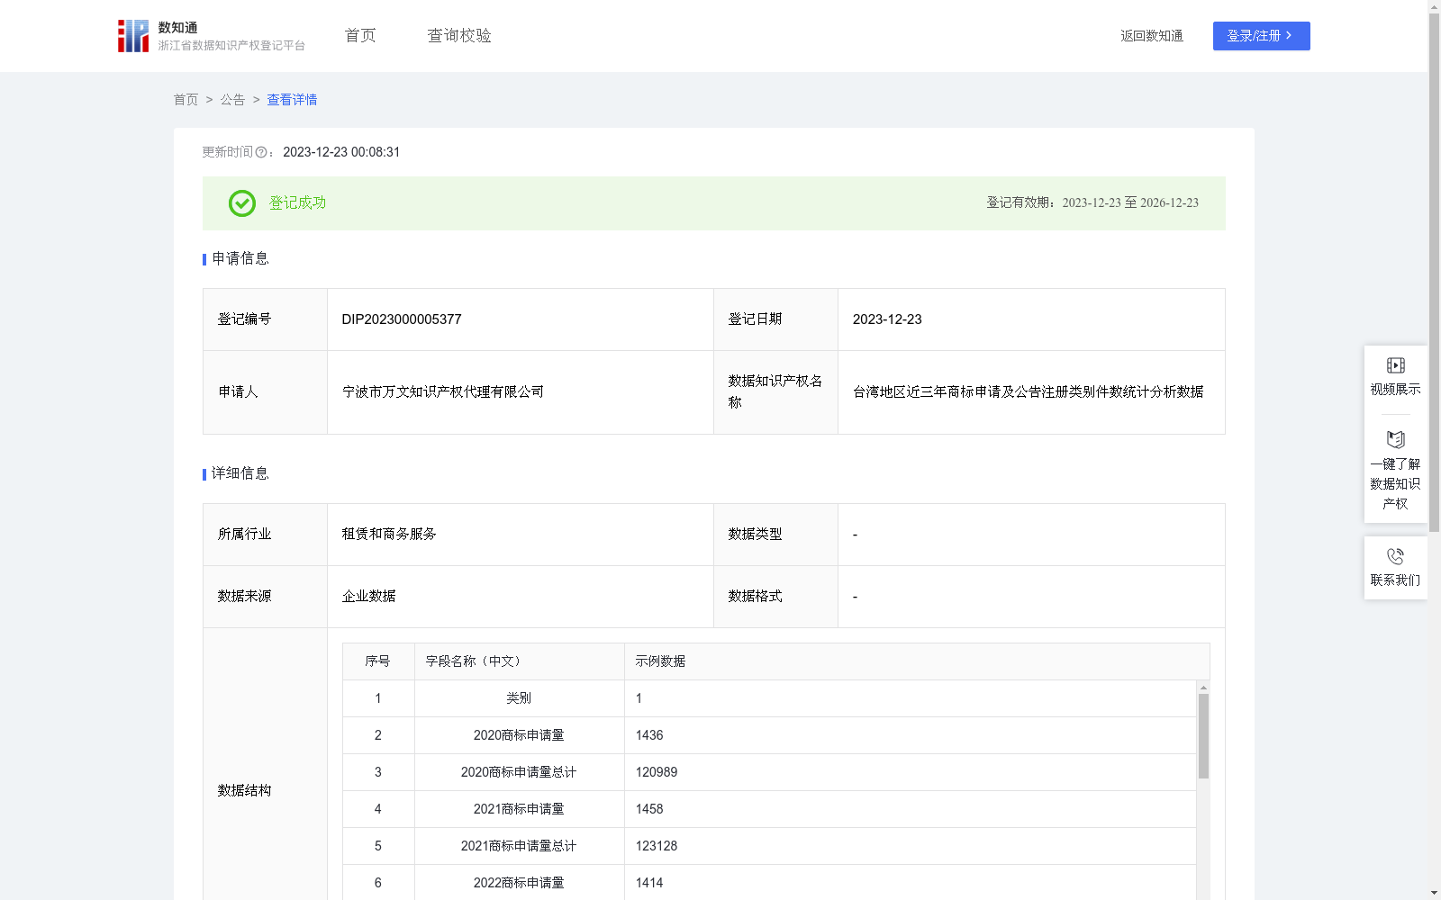1441x900 pixels.
Task: Click the page scroll down arrow
Action: point(1434,893)
